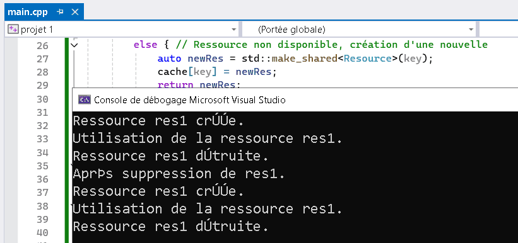Close the main.cpp tab
The height and width of the screenshot is (243, 518).
tap(75, 12)
